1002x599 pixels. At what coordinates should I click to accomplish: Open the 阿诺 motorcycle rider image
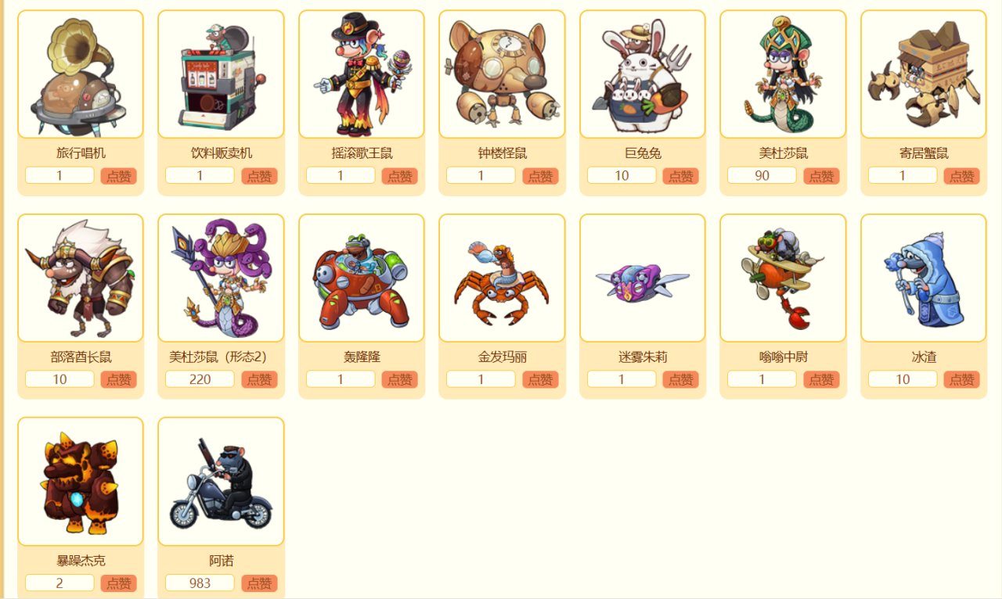[221, 482]
